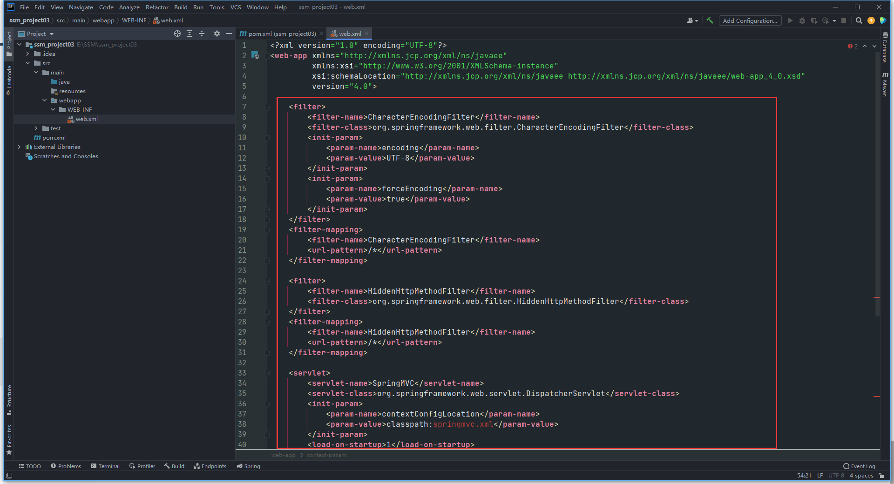The height and width of the screenshot is (484, 894).
Task: Open the Search Everywhere magnifier icon
Action: (x=859, y=20)
